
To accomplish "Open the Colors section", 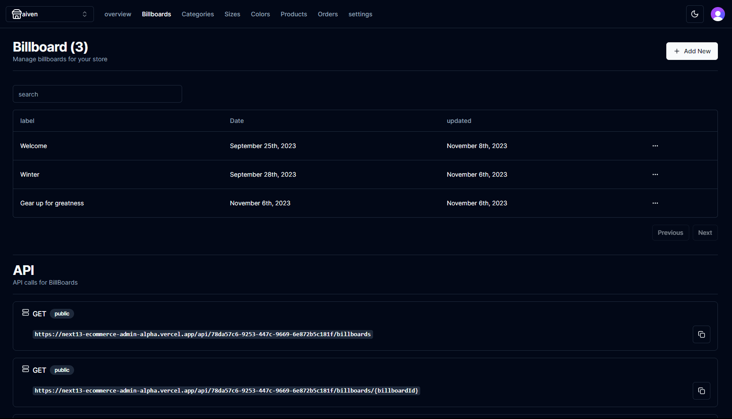I will point(261,14).
